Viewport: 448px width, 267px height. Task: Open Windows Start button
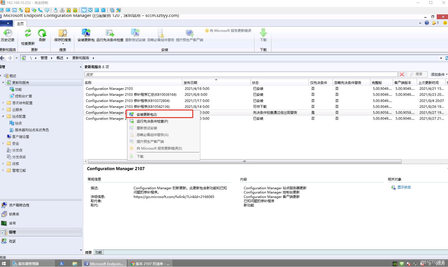(x=4, y=264)
